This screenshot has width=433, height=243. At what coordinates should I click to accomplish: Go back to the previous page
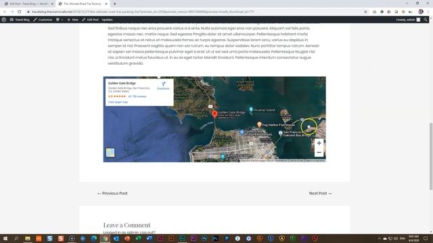(x=5, y=12)
